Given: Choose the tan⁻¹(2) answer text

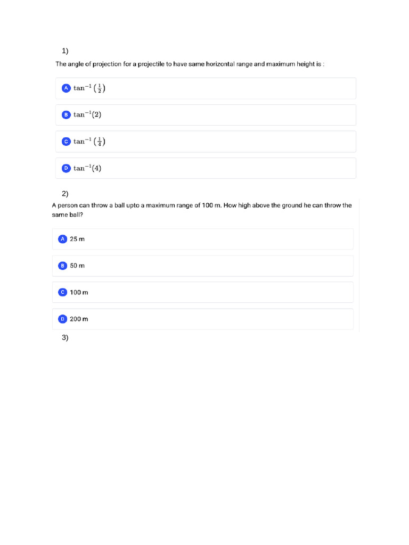Looking at the screenshot, I should point(87,115).
